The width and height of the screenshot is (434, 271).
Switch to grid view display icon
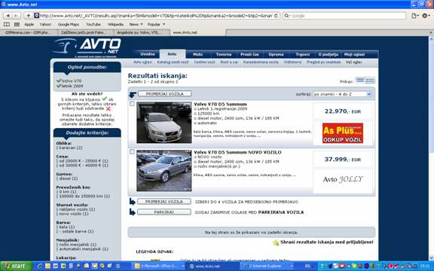click(370, 81)
